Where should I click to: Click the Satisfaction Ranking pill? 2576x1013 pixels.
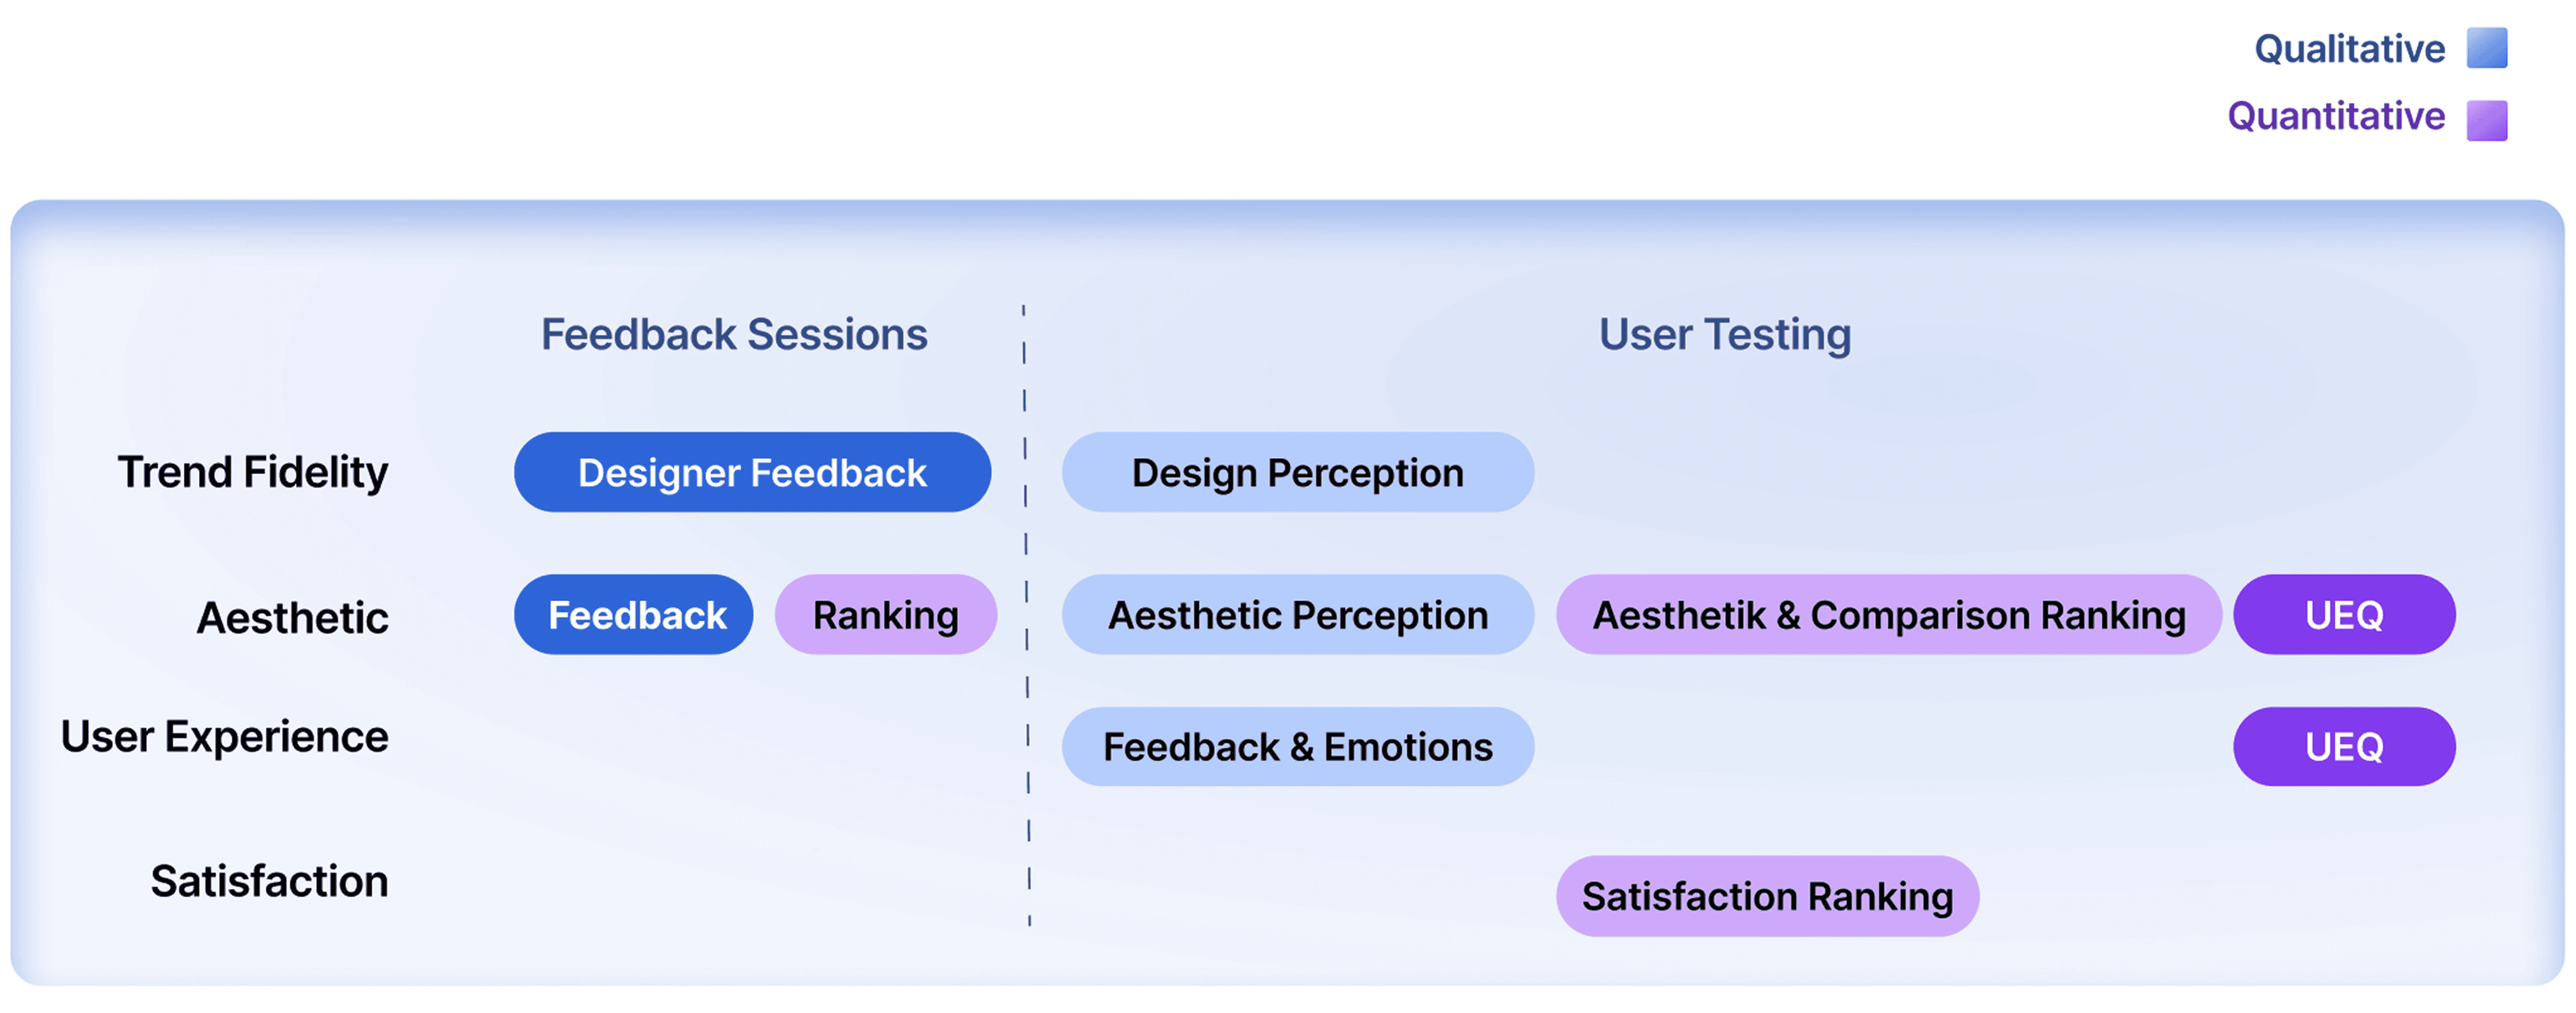pyautogui.click(x=1767, y=895)
